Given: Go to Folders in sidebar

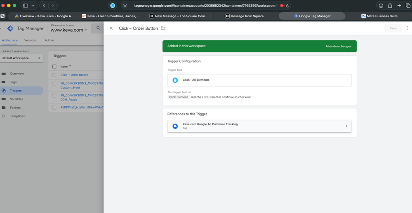Looking at the screenshot, I should point(15,108).
